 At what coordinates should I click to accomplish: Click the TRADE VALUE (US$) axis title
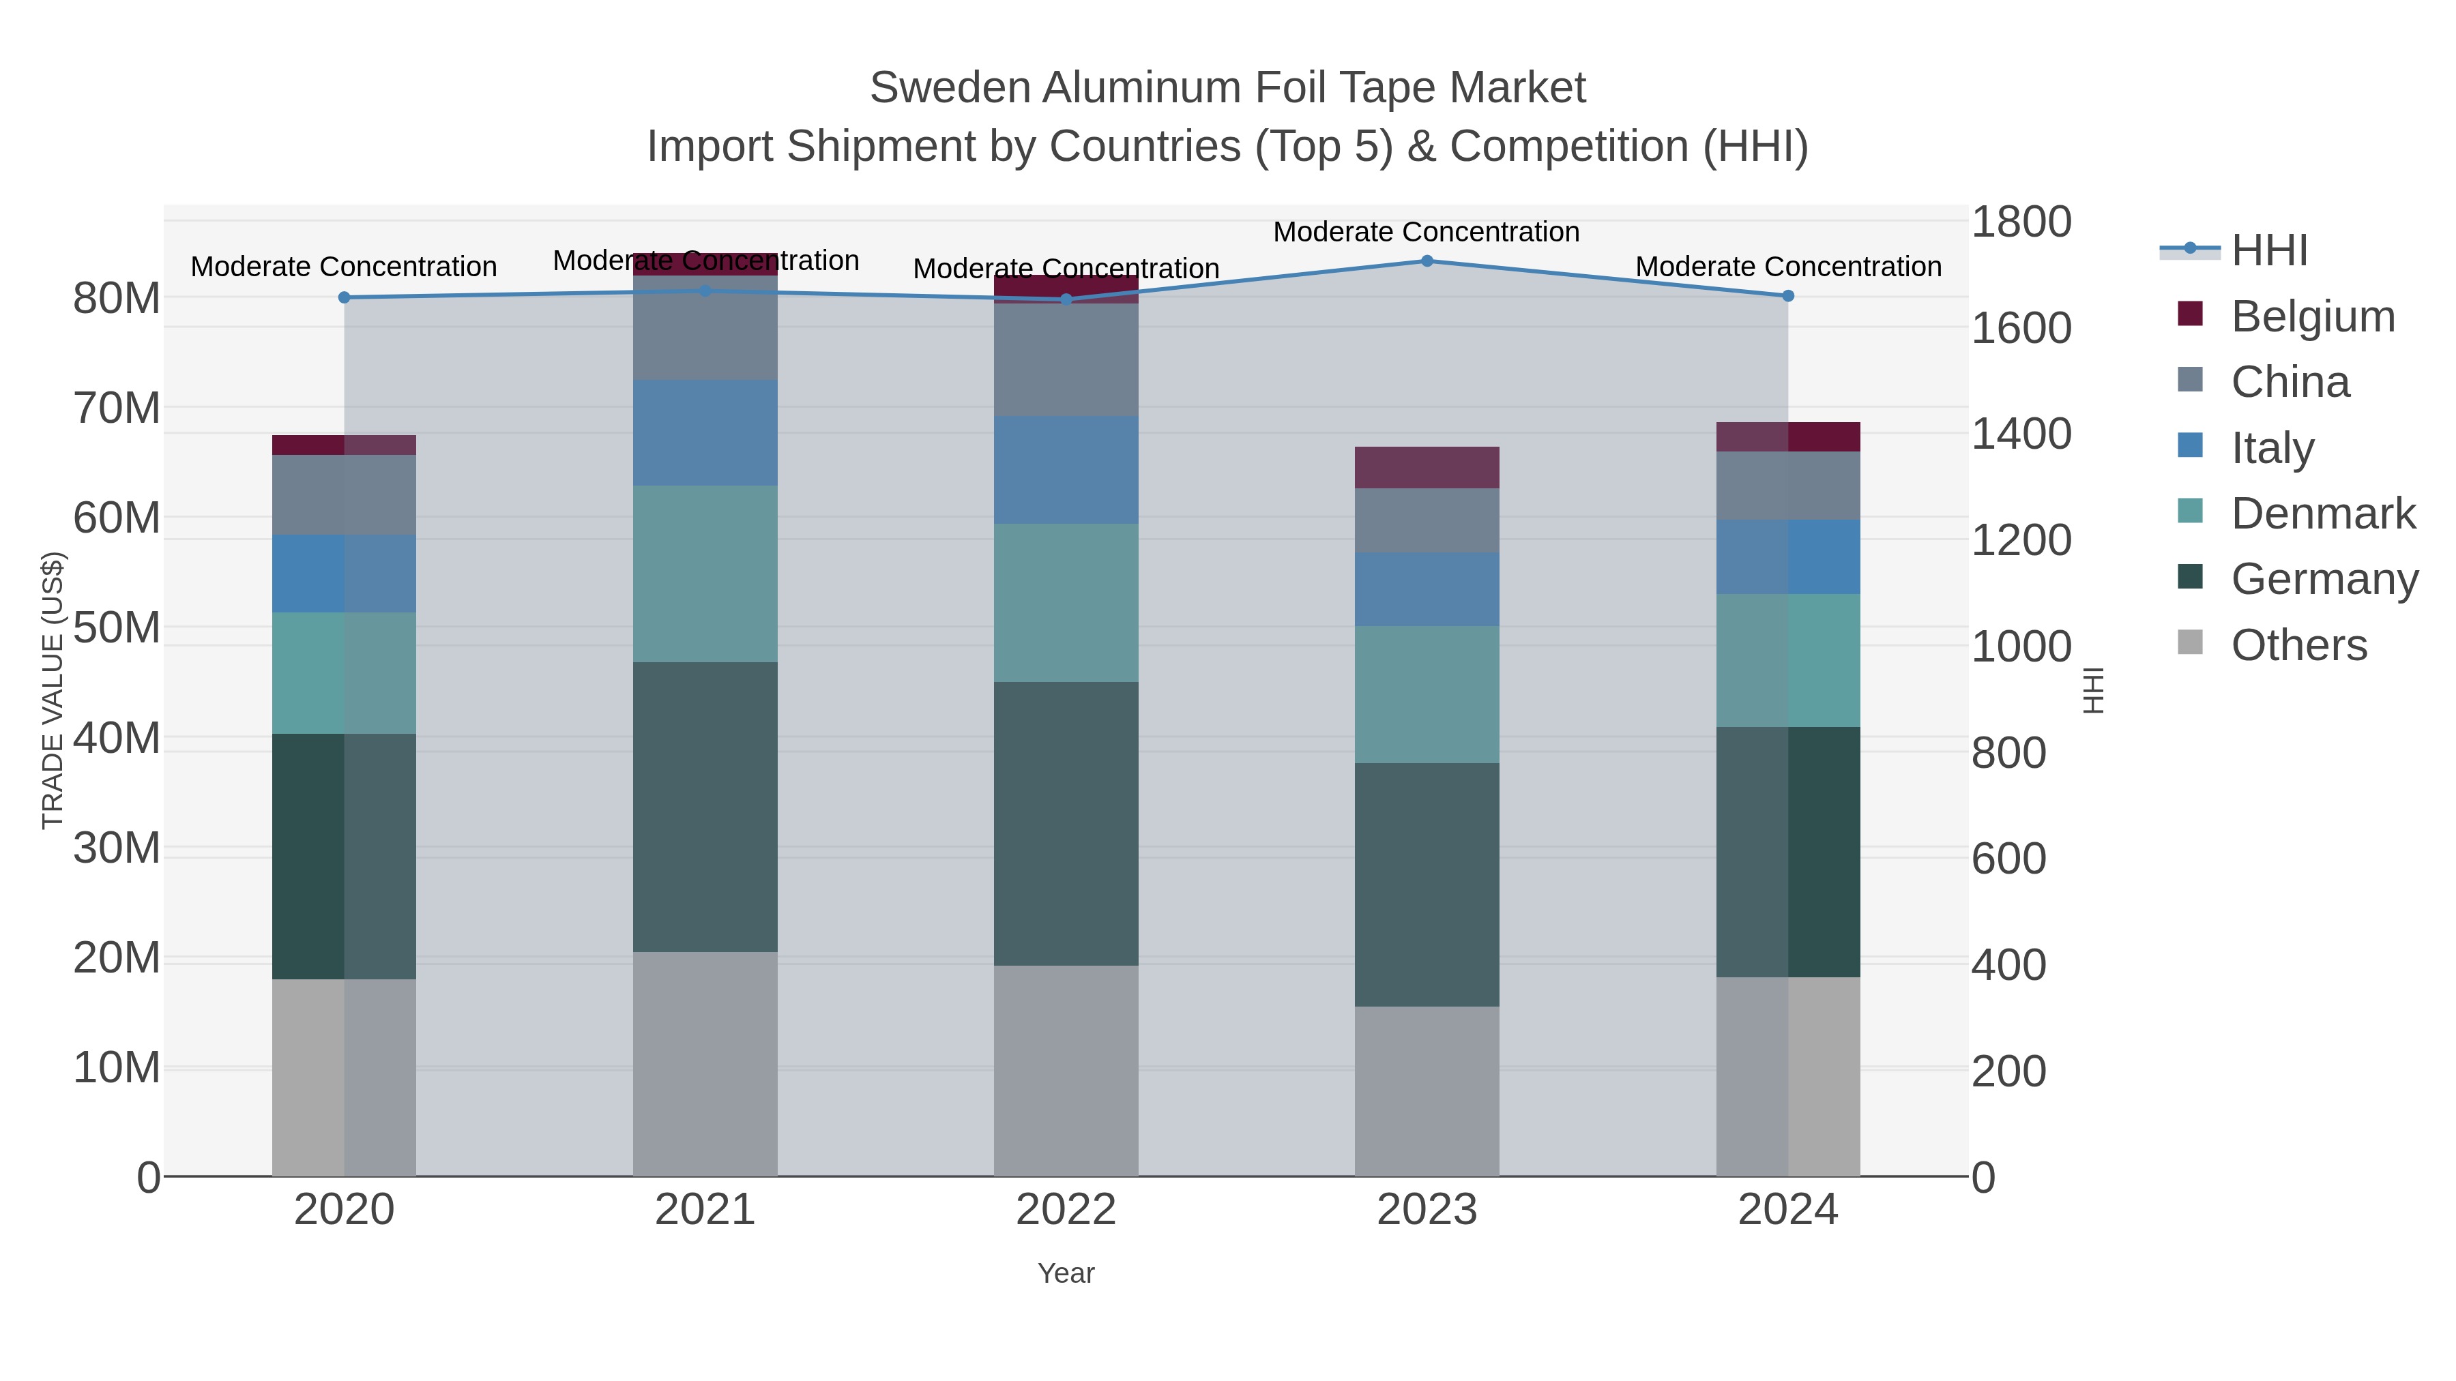pyautogui.click(x=53, y=690)
